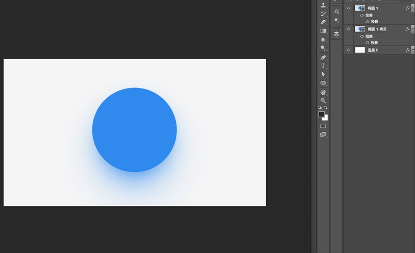Select the Clone Stamp tool
Viewport: 415px width, 253px height.
pyautogui.click(x=323, y=5)
